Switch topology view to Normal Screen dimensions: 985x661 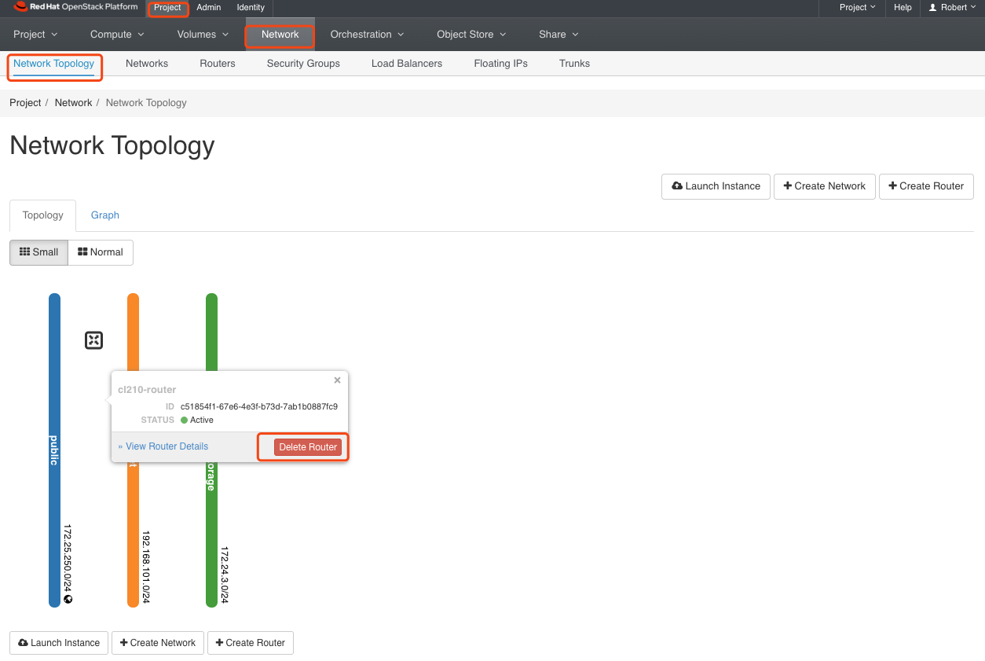101,252
